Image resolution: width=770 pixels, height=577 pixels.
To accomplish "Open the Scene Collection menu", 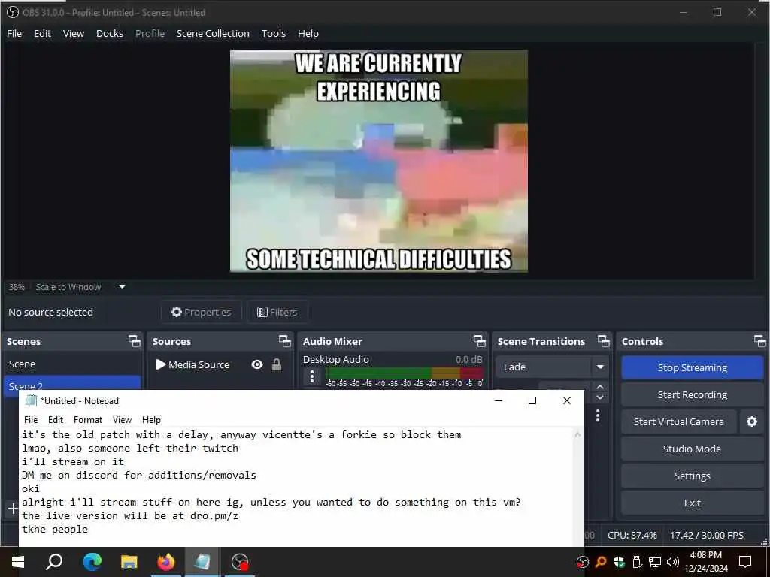I will click(213, 33).
